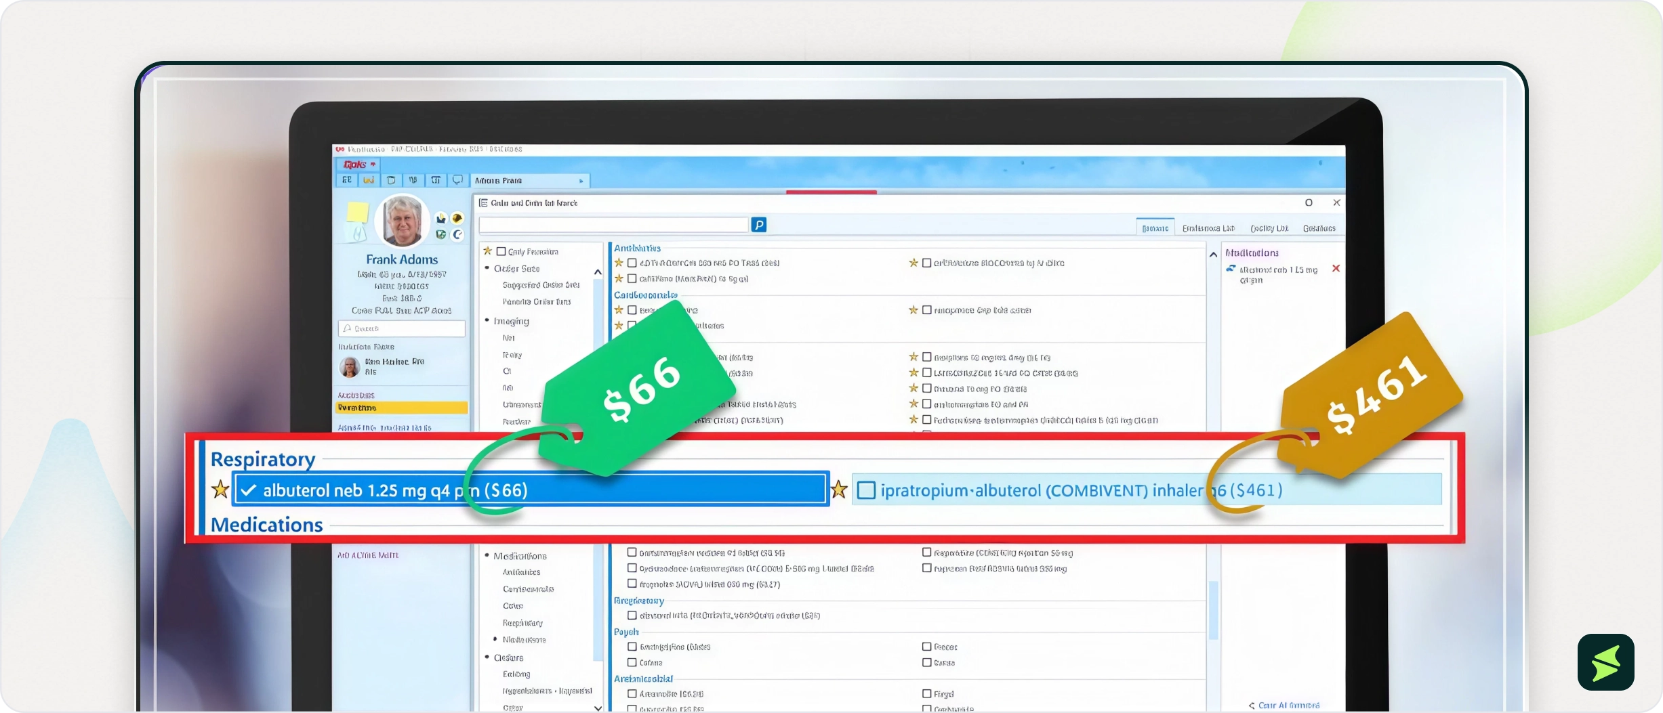The image size is (1663, 713).
Task: Check the second order under the Antibiotics heading
Action: pyautogui.click(x=632, y=278)
